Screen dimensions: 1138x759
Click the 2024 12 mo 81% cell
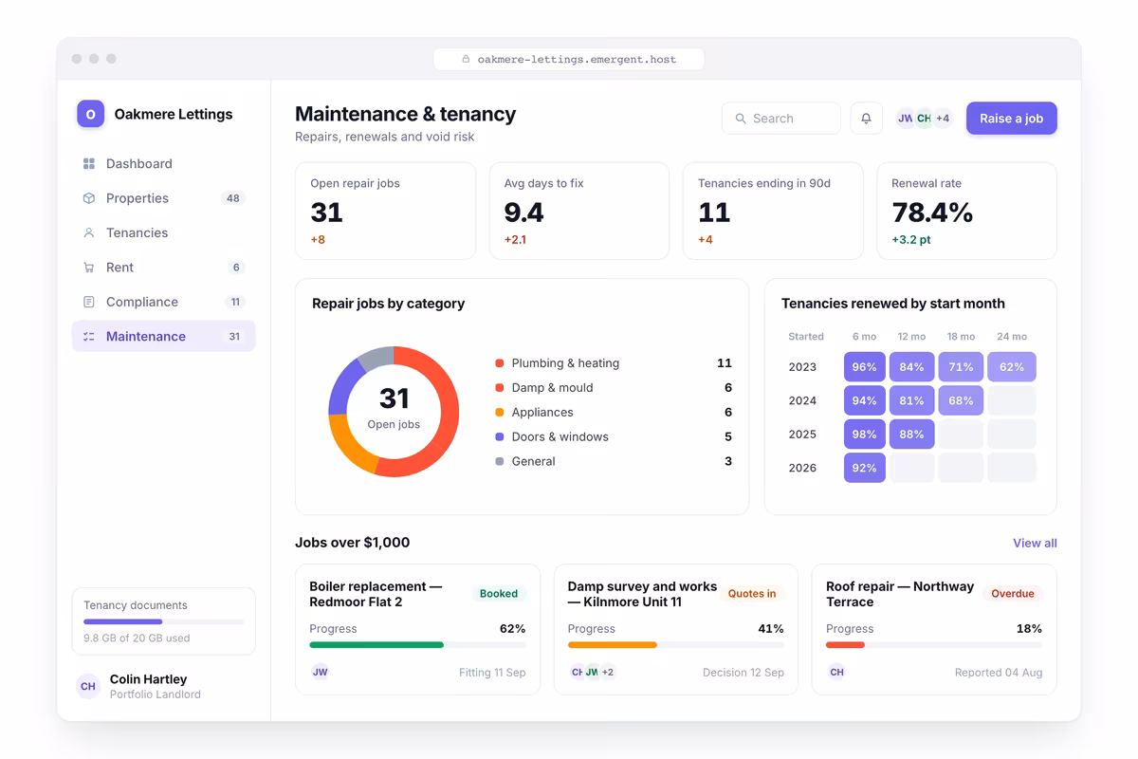point(912,400)
